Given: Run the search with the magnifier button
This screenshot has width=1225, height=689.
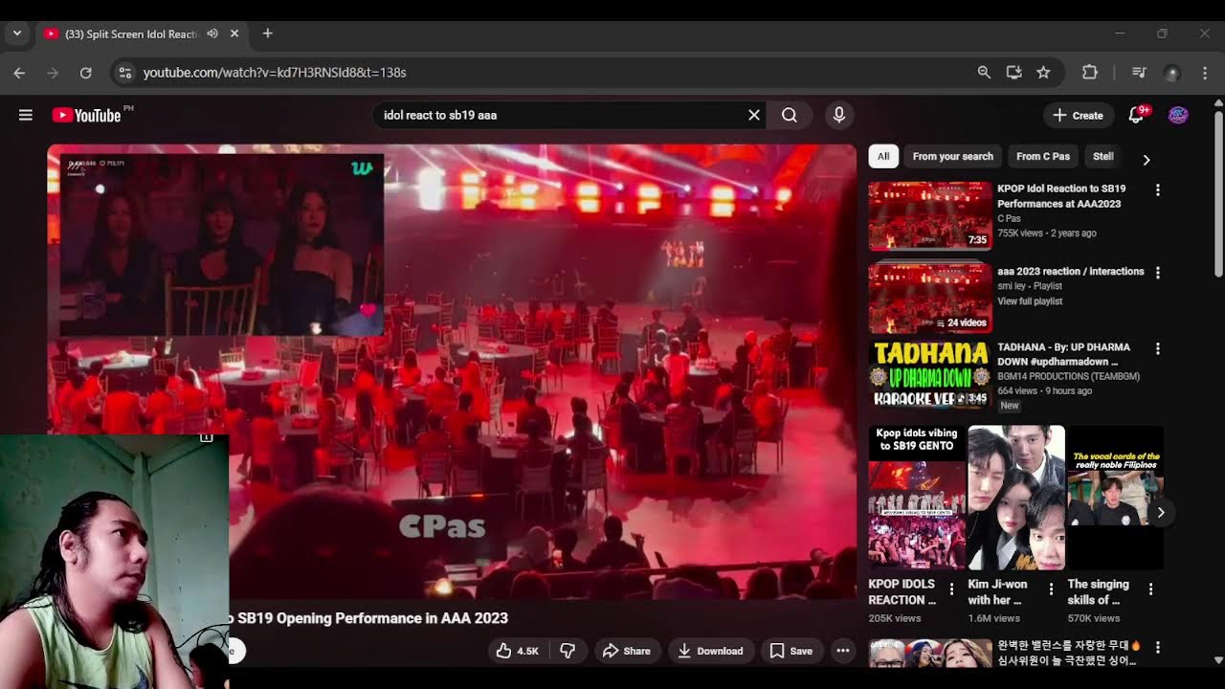Looking at the screenshot, I should (790, 115).
